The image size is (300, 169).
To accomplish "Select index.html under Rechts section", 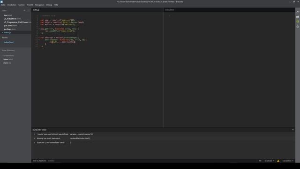I will 8,42.
